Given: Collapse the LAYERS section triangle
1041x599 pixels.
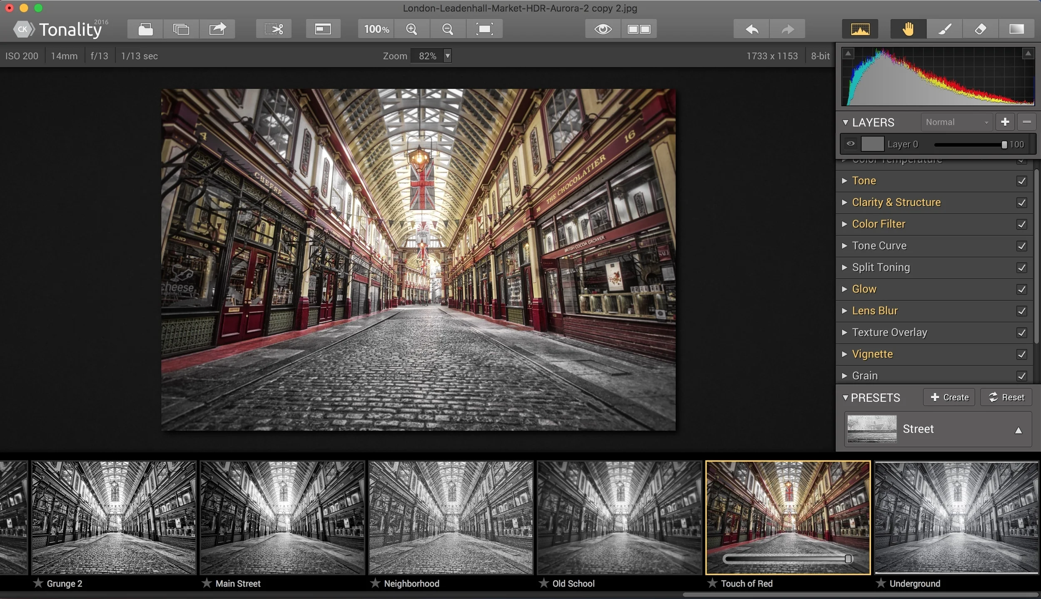Looking at the screenshot, I should (845, 122).
